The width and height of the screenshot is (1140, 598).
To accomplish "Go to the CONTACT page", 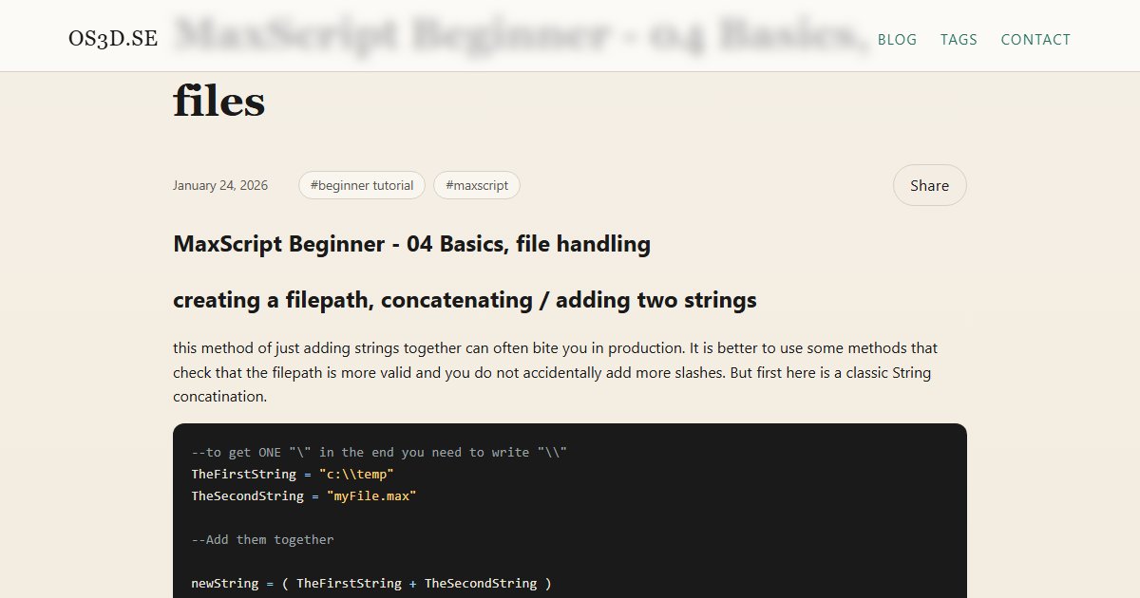I will coord(1035,39).
